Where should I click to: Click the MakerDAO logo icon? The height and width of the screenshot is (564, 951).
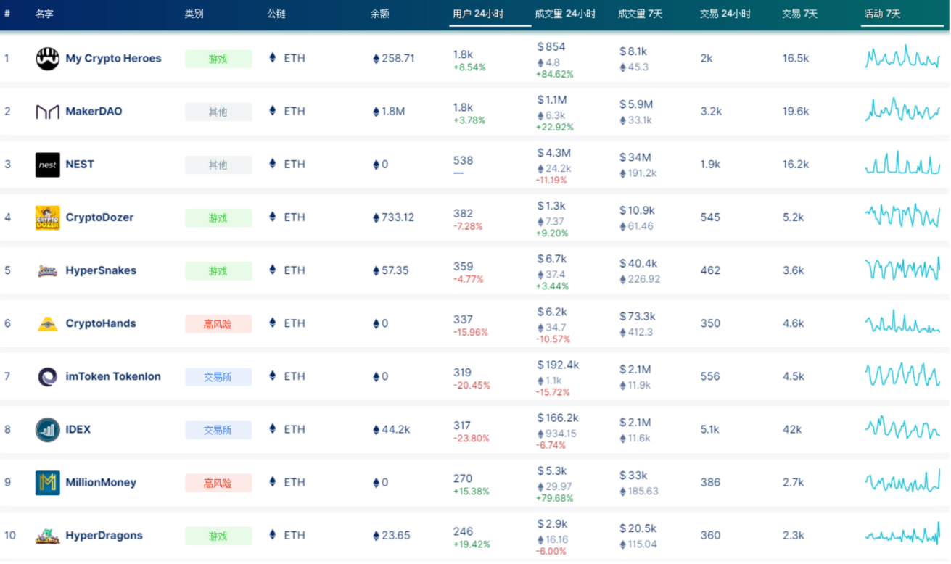pos(48,112)
